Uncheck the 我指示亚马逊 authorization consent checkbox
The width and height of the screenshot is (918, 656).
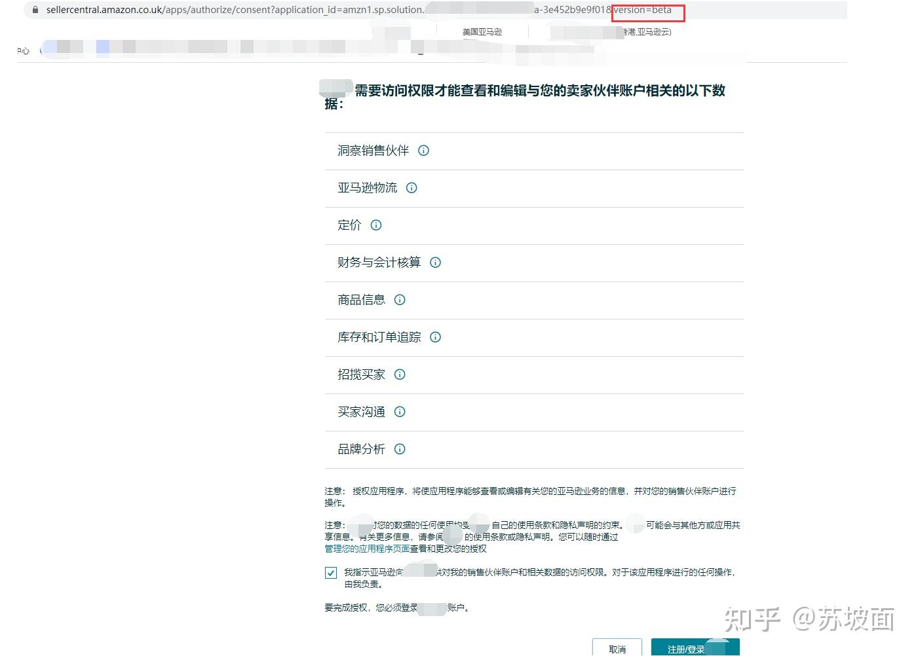pos(331,573)
